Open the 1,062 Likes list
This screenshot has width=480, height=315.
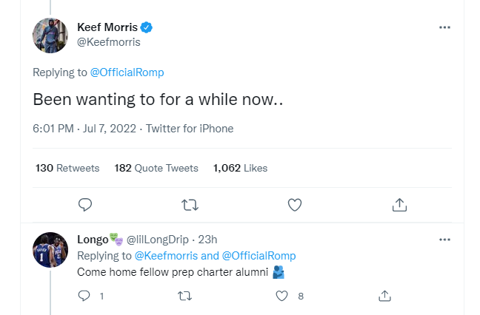click(240, 168)
